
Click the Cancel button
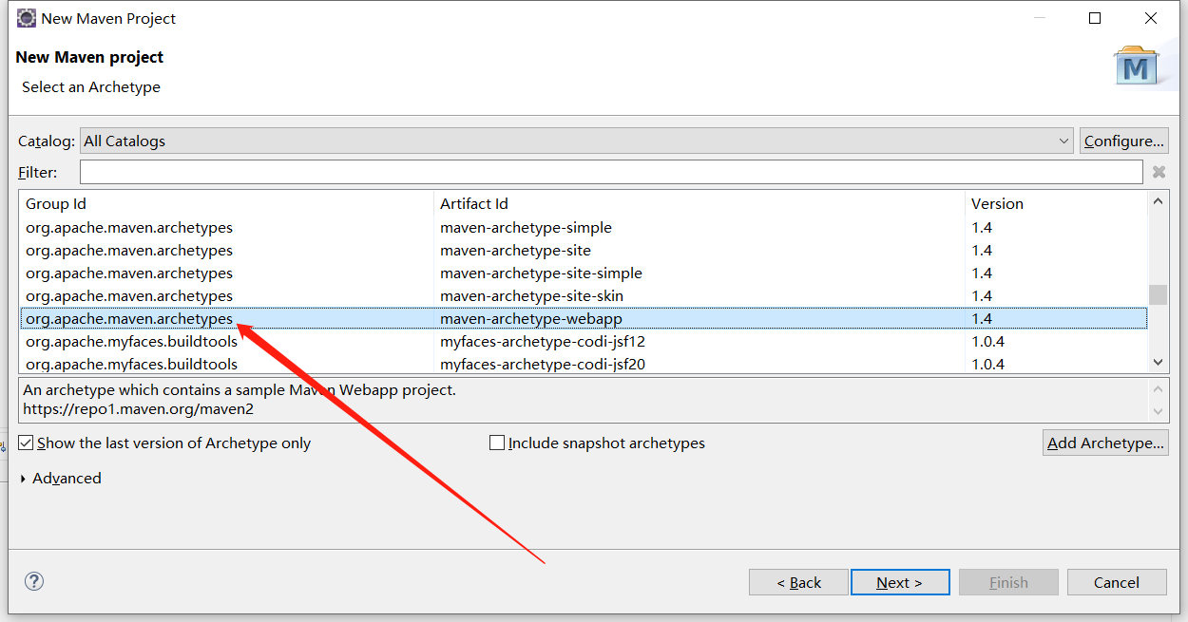pyautogui.click(x=1117, y=582)
